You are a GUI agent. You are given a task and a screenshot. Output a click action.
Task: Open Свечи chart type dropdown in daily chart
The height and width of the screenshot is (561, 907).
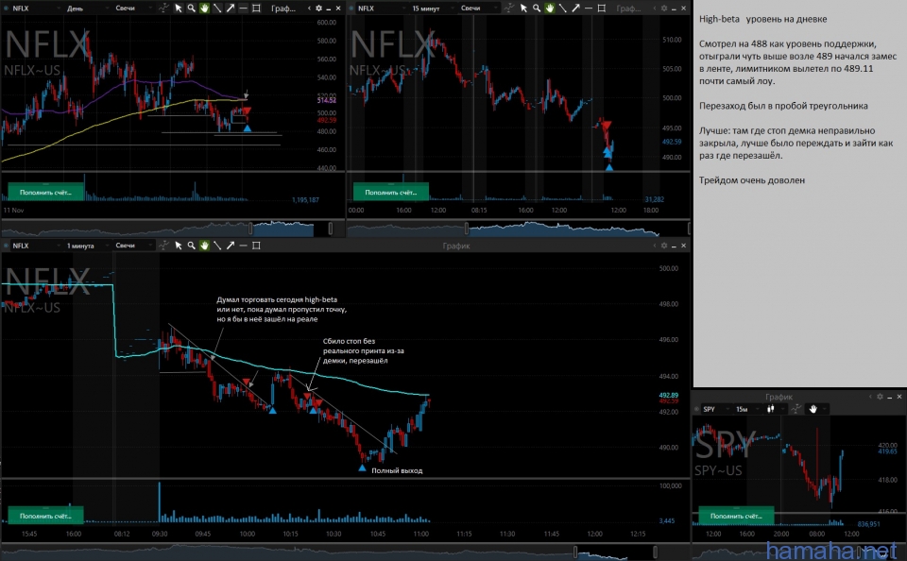pyautogui.click(x=132, y=8)
